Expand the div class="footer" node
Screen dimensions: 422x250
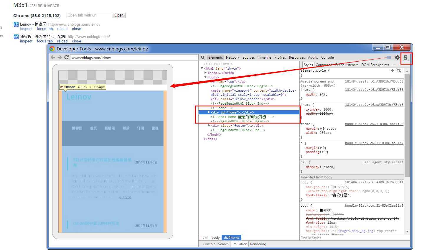click(x=209, y=126)
